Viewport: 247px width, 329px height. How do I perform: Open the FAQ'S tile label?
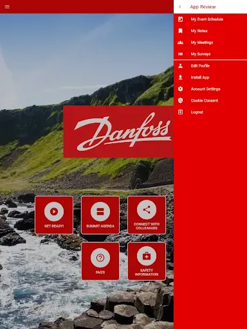click(100, 272)
